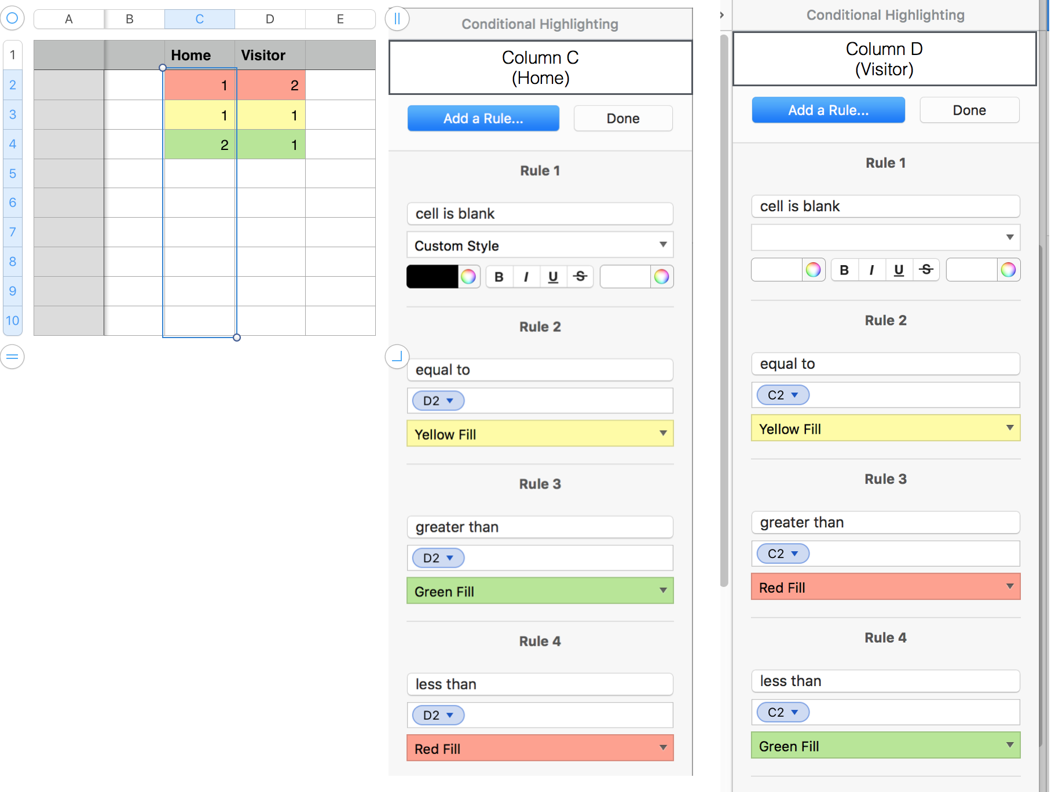
Task: Click the 'cell is blank' condition field
Action: click(540, 214)
